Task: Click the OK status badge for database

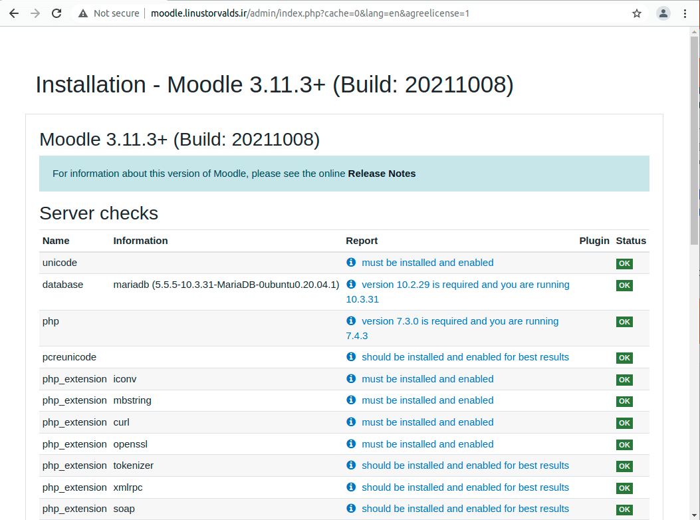Action: (624, 285)
